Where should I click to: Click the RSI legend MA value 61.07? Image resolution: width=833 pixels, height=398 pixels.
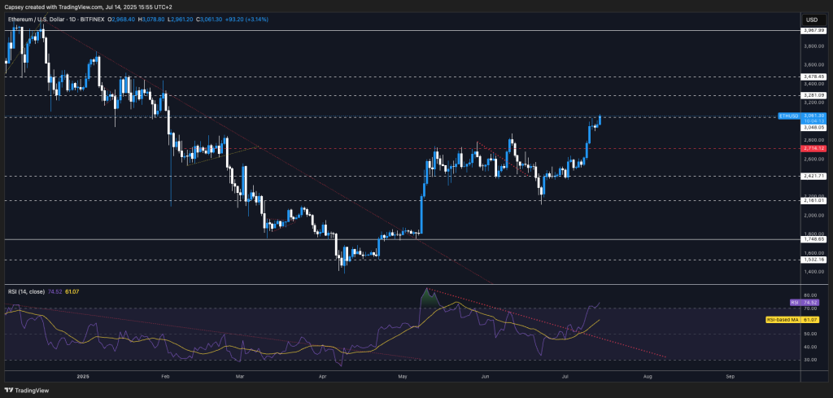[x=72, y=291]
